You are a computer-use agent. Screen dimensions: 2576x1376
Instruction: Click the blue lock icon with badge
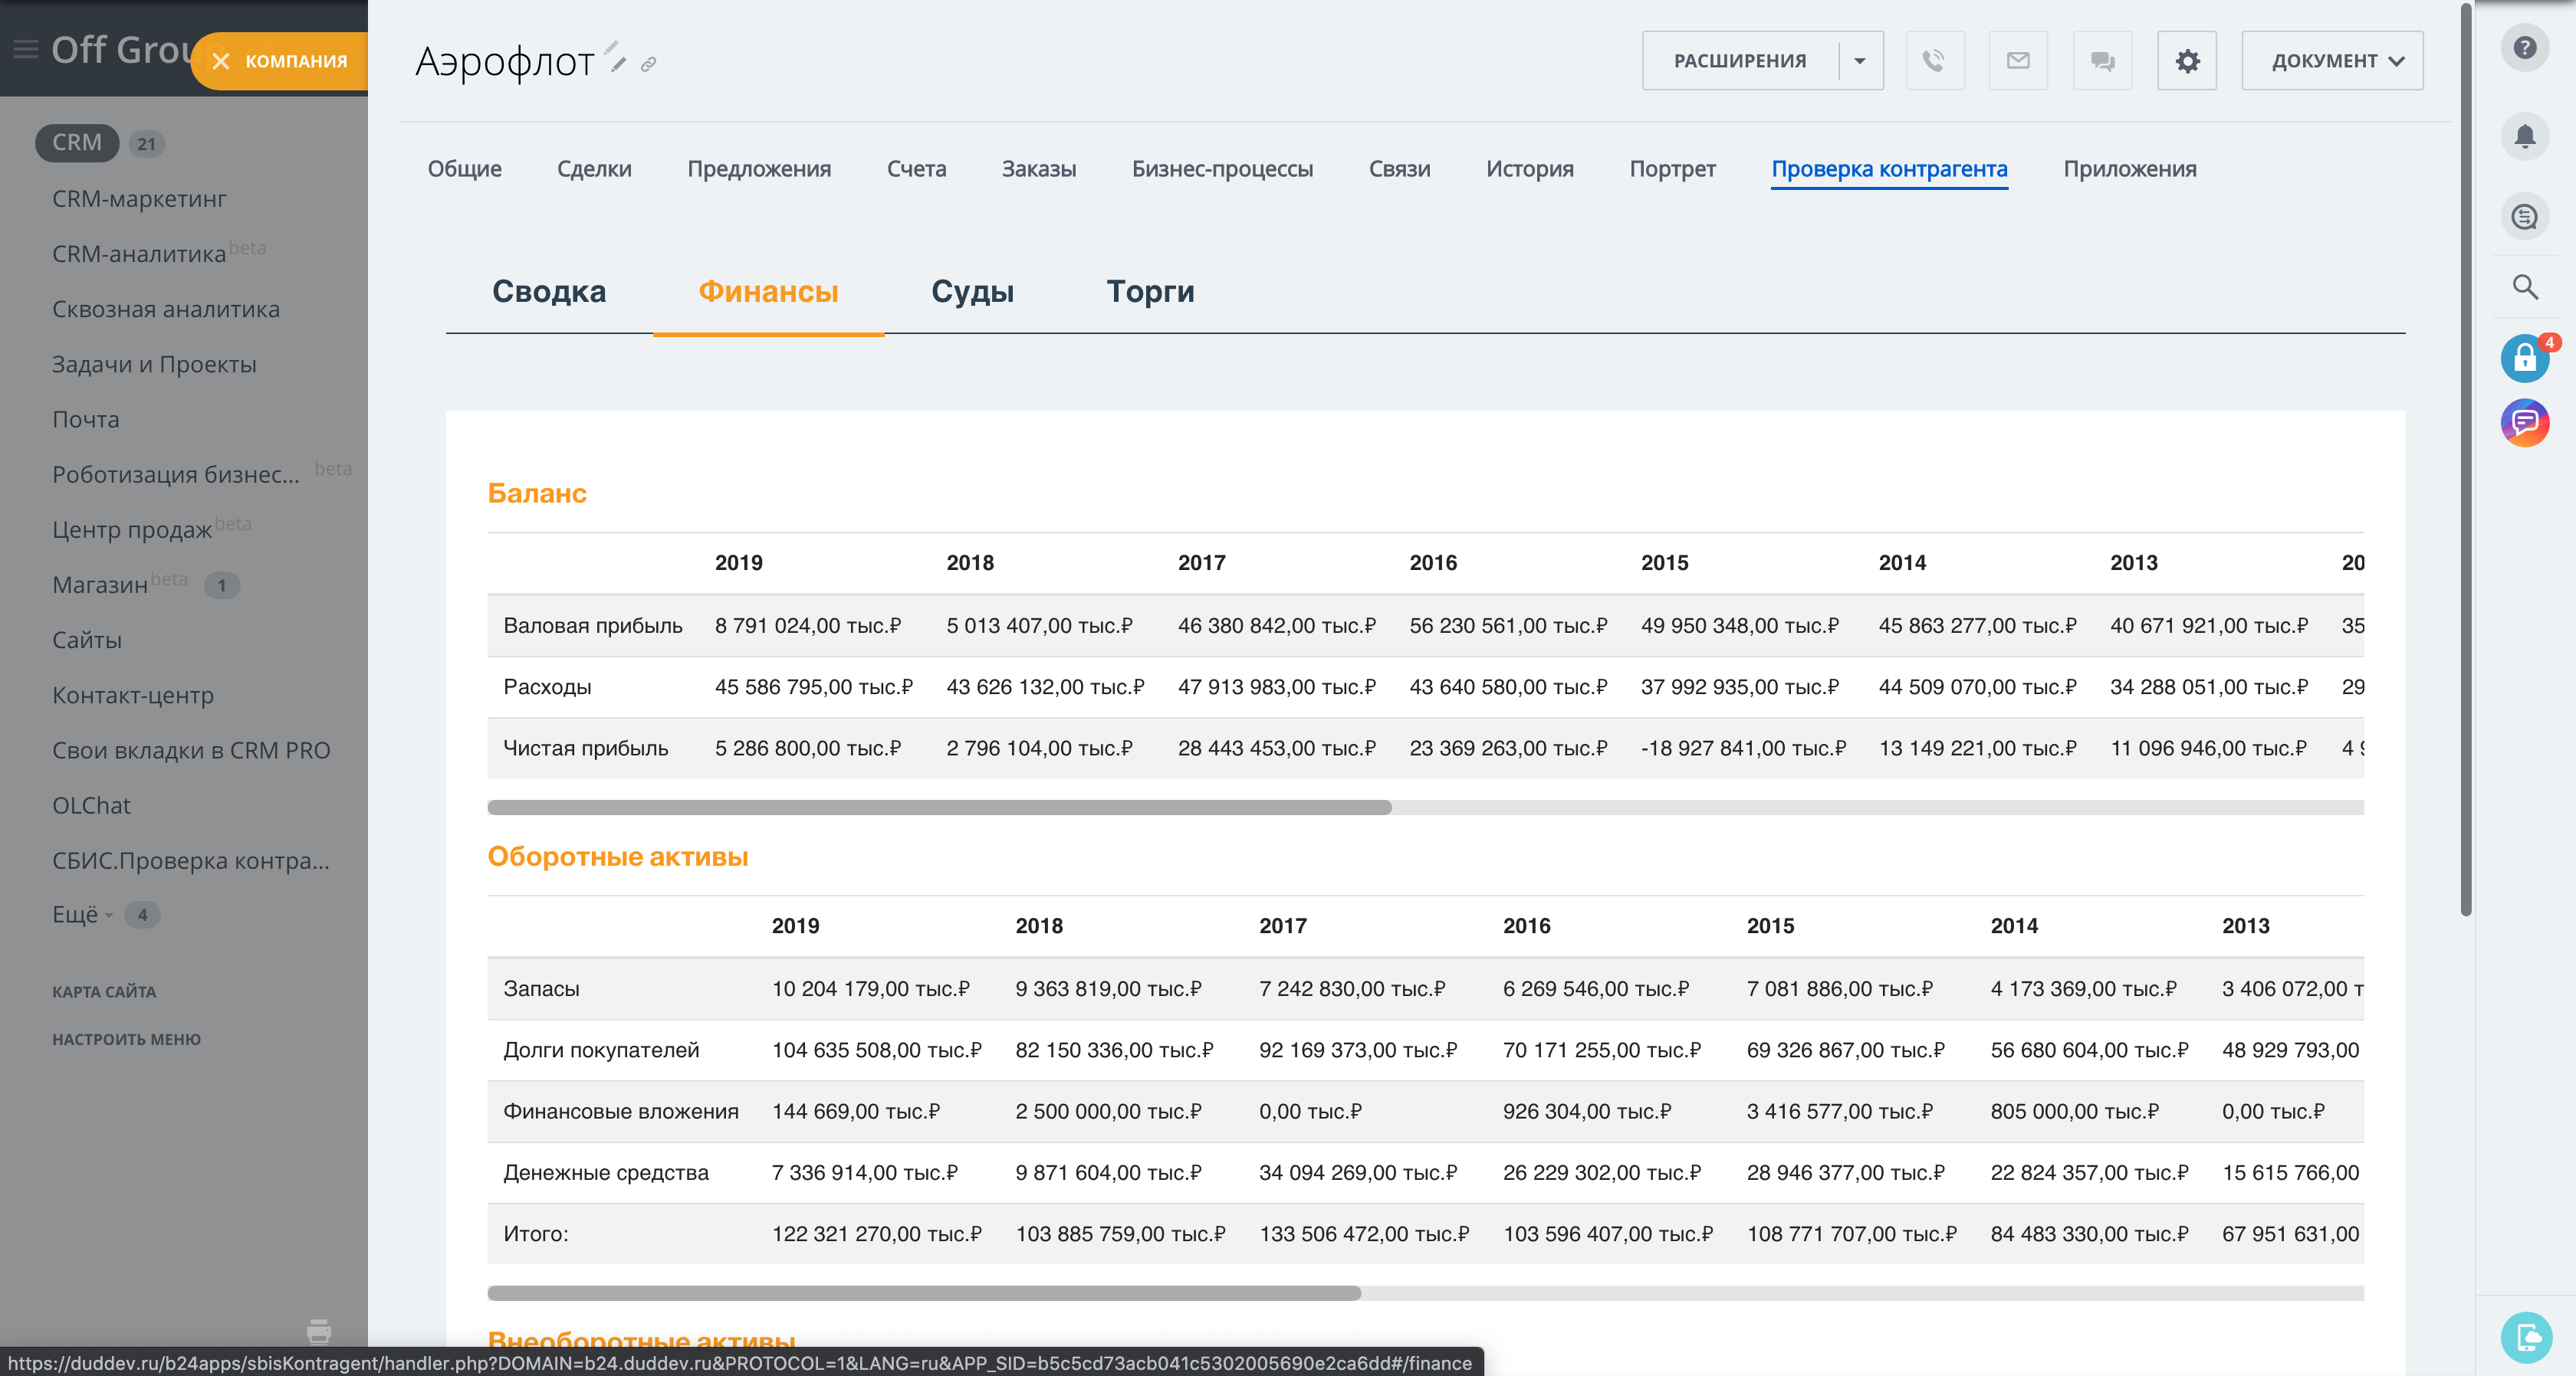pos(2524,358)
